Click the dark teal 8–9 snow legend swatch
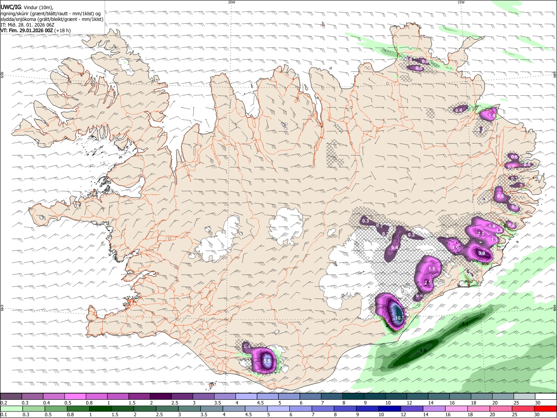This screenshot has width=557, height=418. pyautogui.click(x=353, y=397)
